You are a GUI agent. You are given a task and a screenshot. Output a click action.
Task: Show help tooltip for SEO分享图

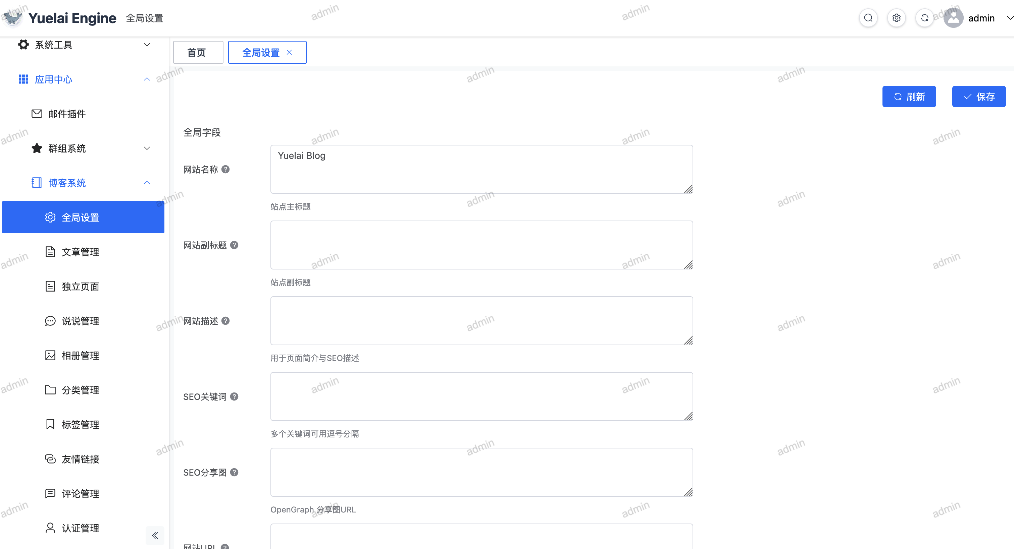[x=234, y=472]
